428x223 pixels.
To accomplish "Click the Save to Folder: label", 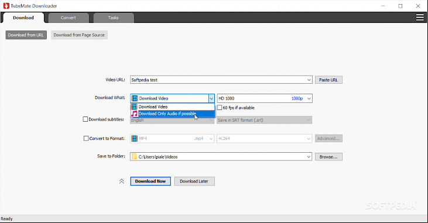I will 111,156.
